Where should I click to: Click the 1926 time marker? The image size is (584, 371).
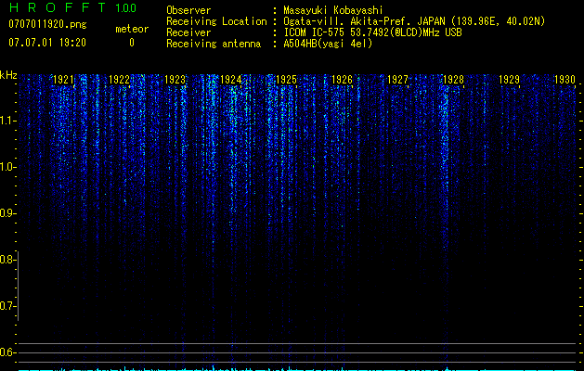[342, 80]
